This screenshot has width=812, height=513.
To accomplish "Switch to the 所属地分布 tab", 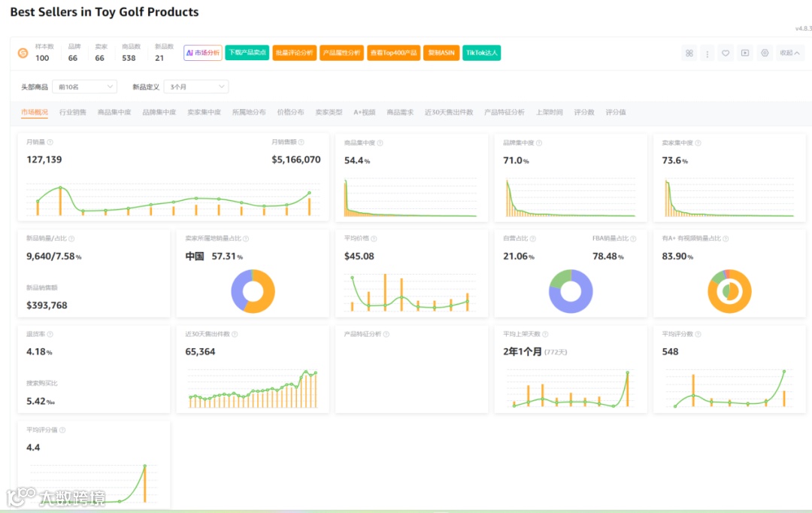I will click(249, 112).
